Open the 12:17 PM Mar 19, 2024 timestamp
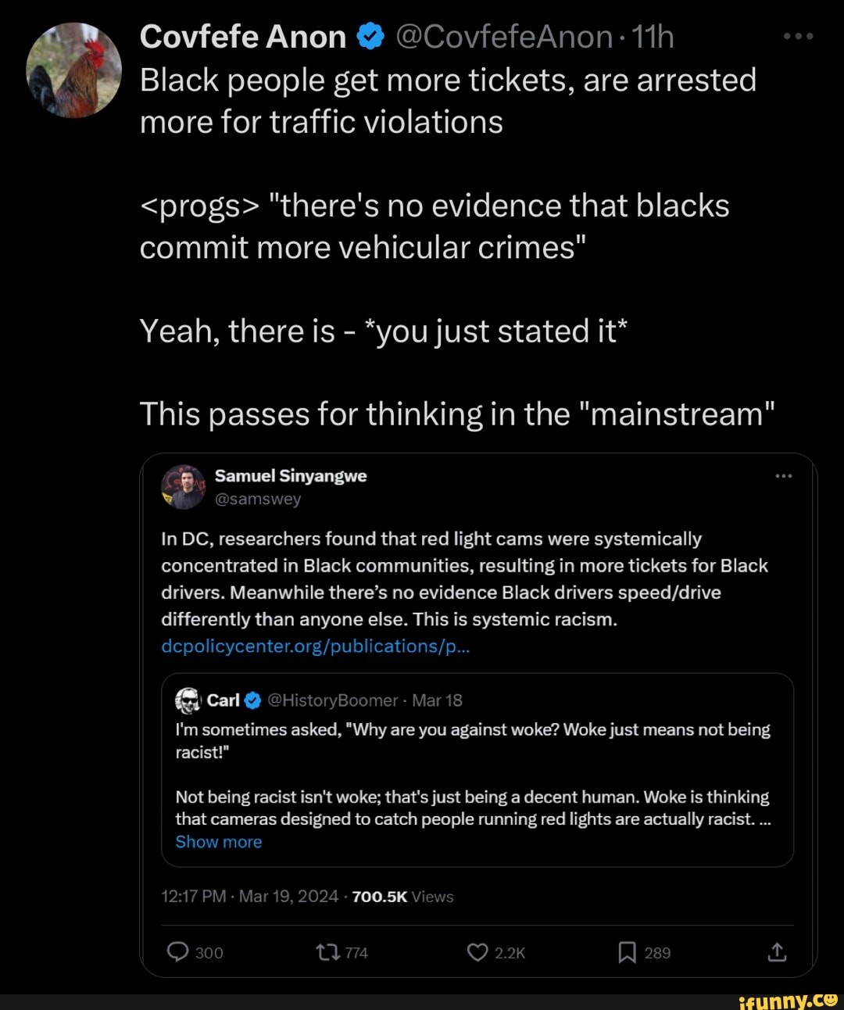 coord(249,897)
